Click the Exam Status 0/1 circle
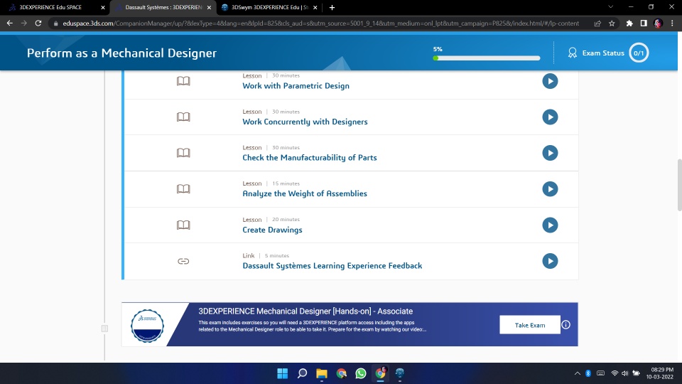 tap(639, 53)
